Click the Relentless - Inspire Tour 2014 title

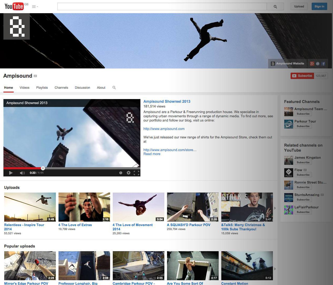(x=24, y=227)
